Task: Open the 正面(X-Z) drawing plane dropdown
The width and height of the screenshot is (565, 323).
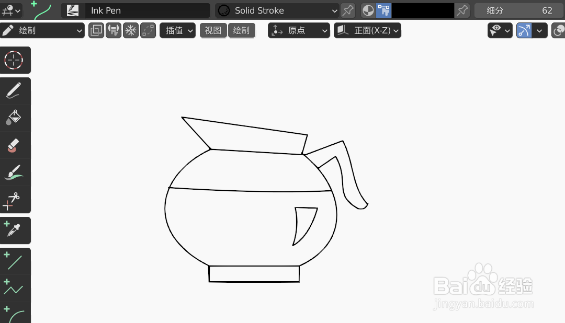Action: point(367,31)
